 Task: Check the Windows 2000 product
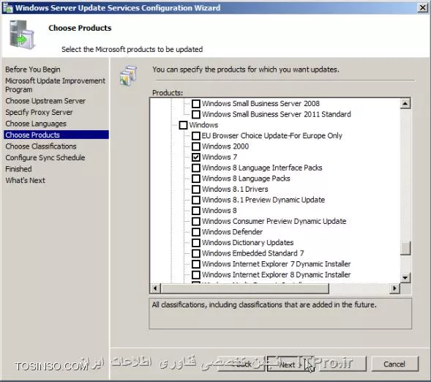coord(196,146)
